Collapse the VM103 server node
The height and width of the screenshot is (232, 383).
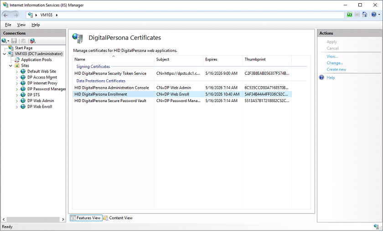[5, 54]
